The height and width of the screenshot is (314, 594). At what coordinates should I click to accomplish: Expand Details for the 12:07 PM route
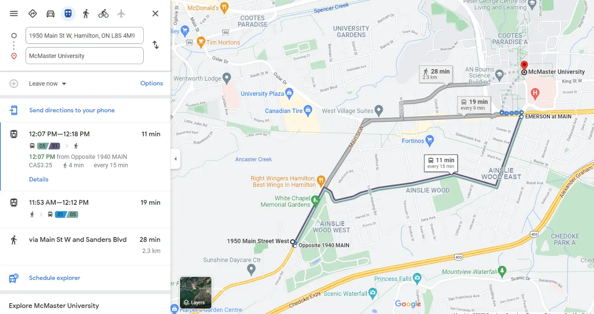39,179
